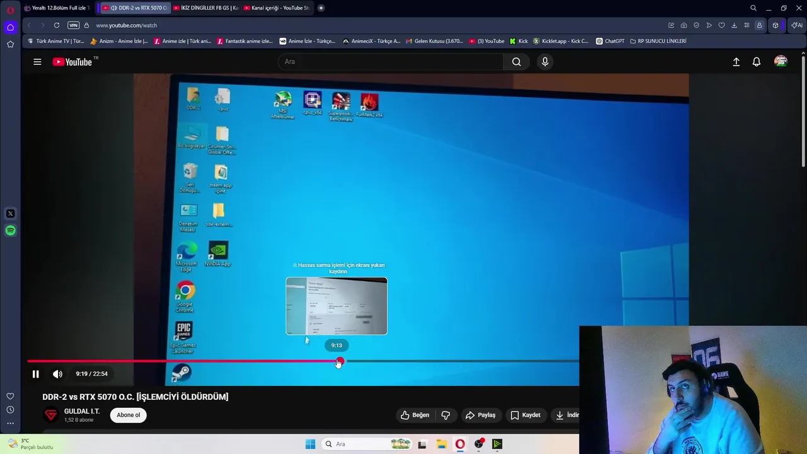Image resolution: width=807 pixels, height=454 pixels.
Task: Open the AnimeciX bookmark
Action: click(371, 41)
